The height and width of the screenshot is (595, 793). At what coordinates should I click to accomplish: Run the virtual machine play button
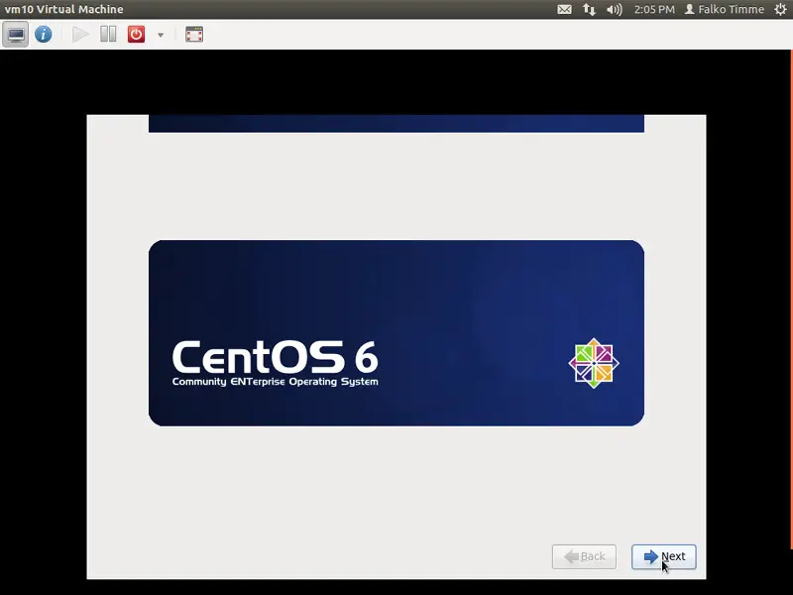point(80,35)
